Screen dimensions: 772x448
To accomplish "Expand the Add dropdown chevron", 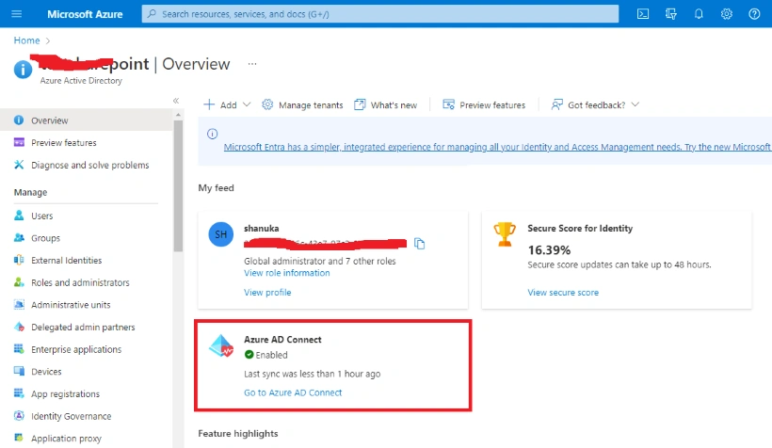I will [x=247, y=104].
